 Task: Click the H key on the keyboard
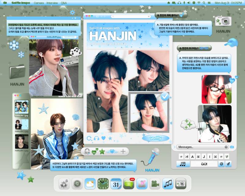(x=187, y=156)
